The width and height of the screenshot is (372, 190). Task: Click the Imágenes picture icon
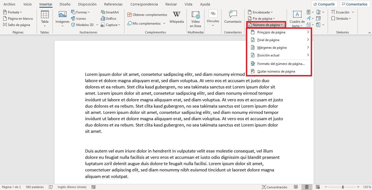pos(63,15)
